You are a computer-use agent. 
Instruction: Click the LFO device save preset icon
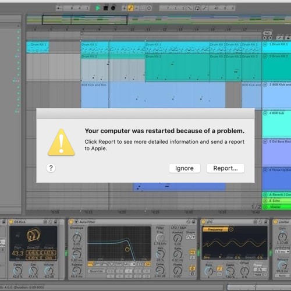[x=265, y=222]
